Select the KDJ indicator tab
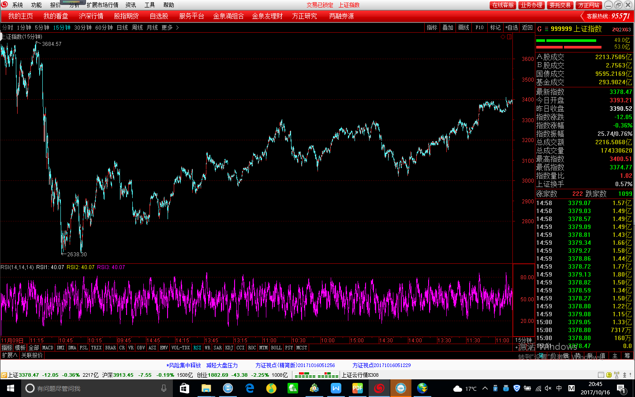The width and height of the screenshot is (635, 397). tap(229, 348)
